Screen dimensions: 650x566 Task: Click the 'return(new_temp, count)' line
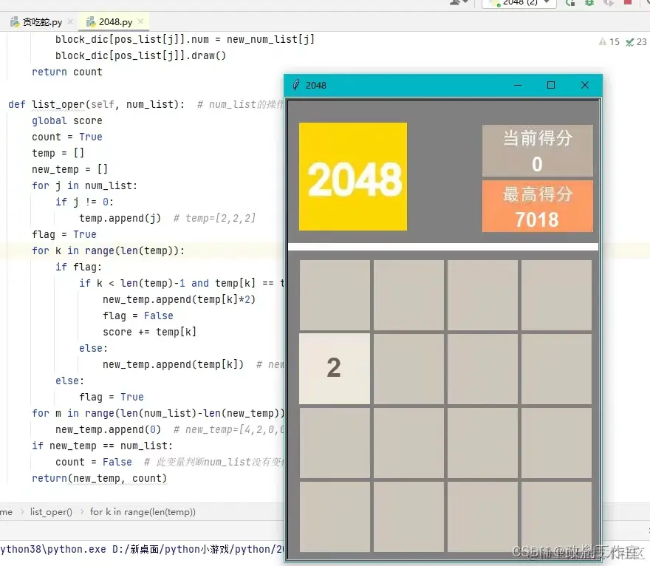point(99,478)
